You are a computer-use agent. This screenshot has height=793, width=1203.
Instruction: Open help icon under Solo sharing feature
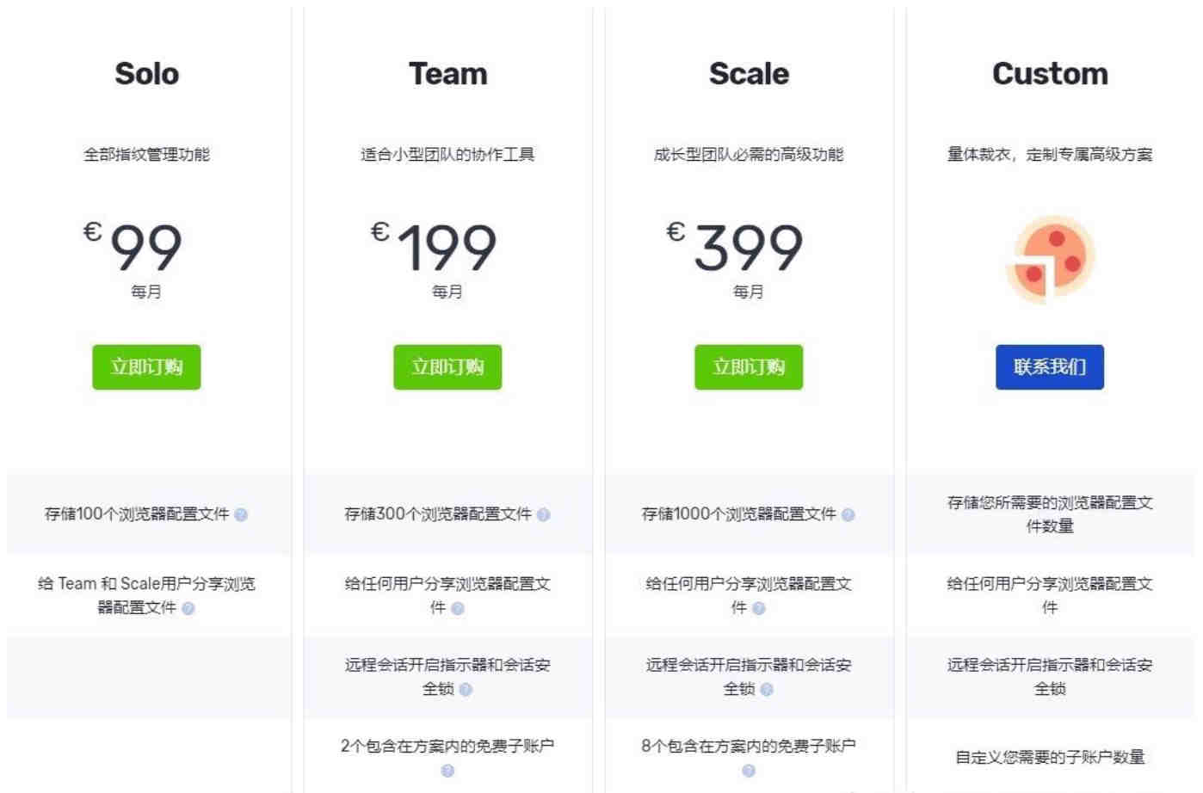pos(188,609)
